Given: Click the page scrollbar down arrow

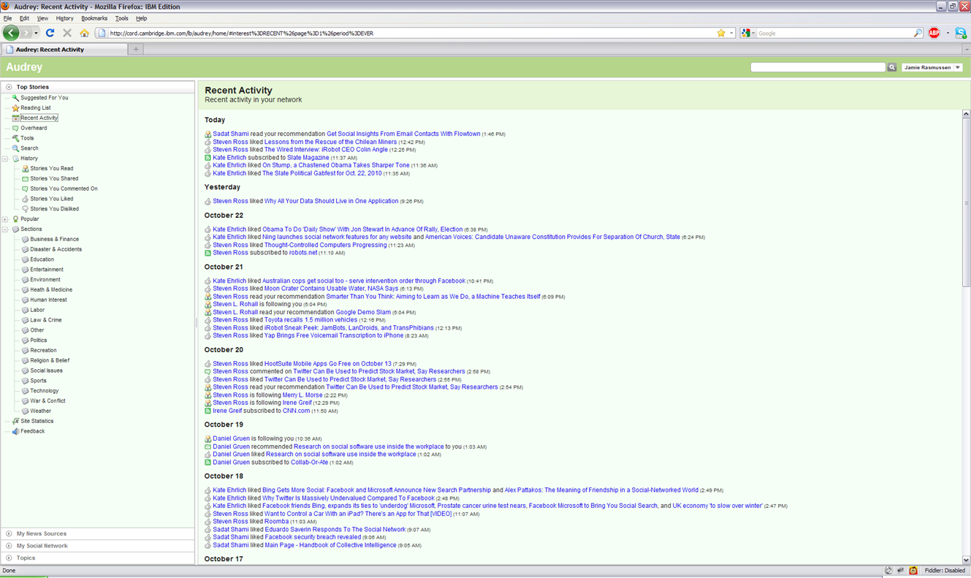Looking at the screenshot, I should coord(966,560).
